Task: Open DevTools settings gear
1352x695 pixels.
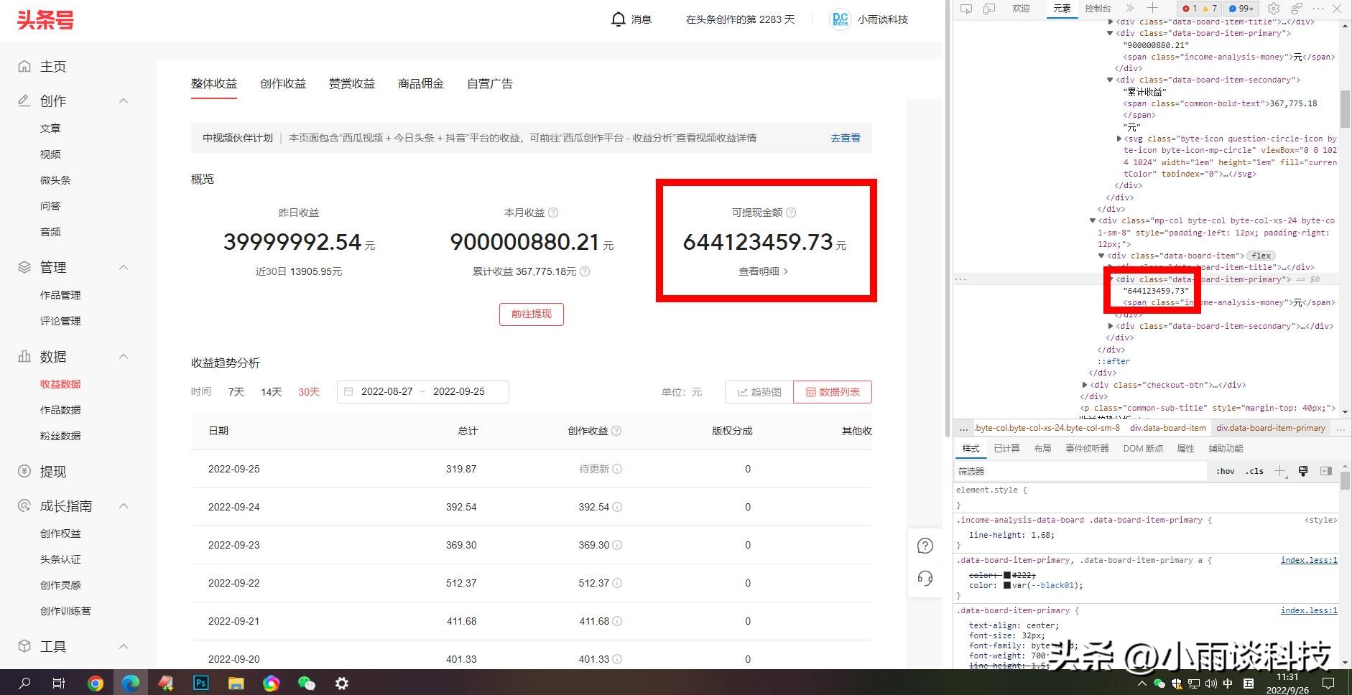Action: (x=1273, y=9)
